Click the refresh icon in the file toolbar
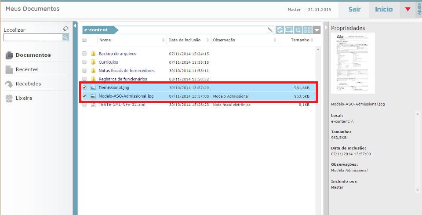This screenshot has height=215, width=422. click(280, 30)
